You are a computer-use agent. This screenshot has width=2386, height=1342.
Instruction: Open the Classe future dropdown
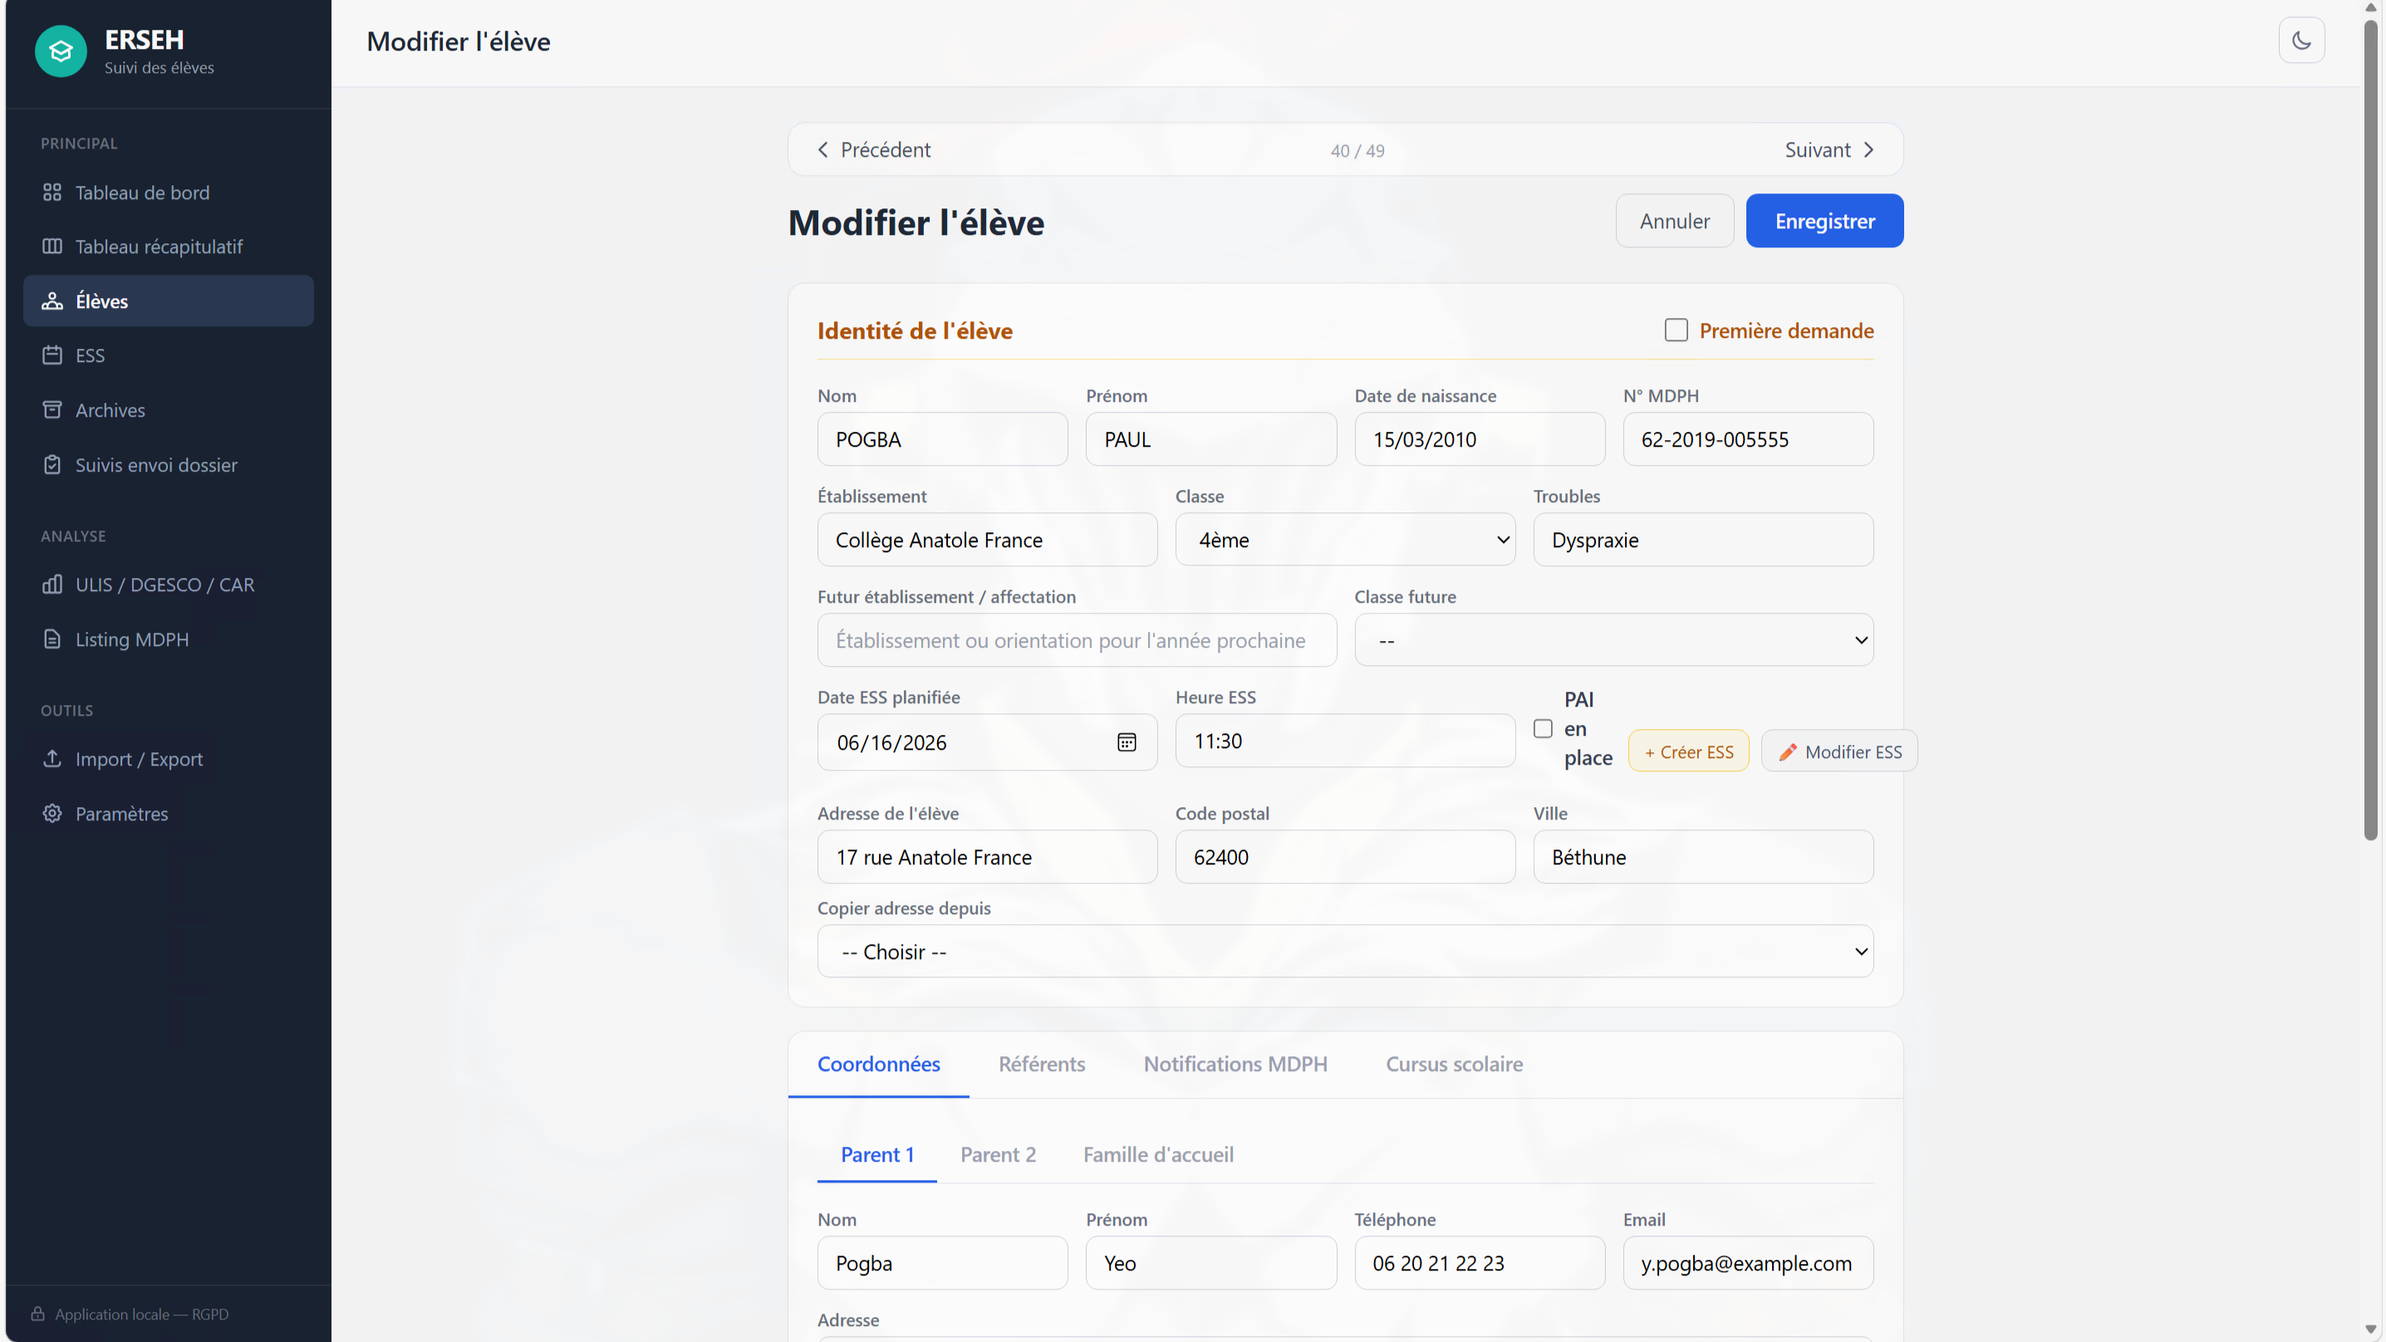click(x=1613, y=640)
